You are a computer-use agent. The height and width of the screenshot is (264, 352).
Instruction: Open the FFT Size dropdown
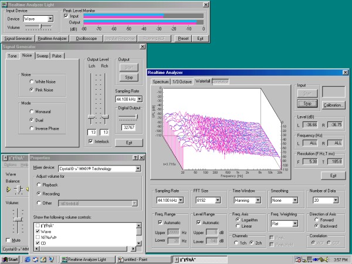click(x=218, y=200)
